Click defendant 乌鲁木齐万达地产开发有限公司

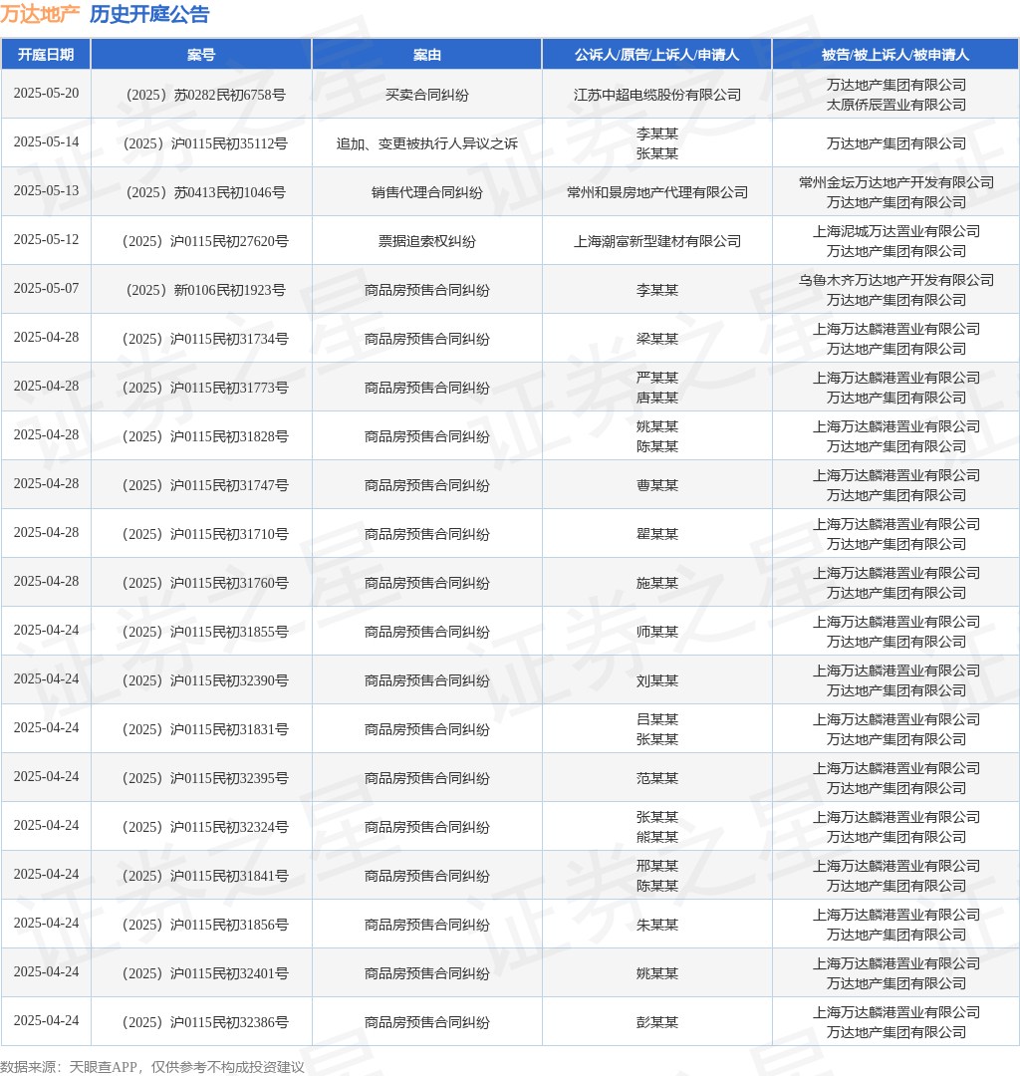click(x=895, y=281)
